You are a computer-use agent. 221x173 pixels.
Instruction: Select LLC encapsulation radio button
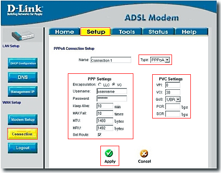99,85
